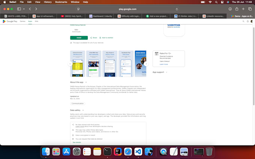
Task: Expand the About this app arrow
Action: point(86,82)
